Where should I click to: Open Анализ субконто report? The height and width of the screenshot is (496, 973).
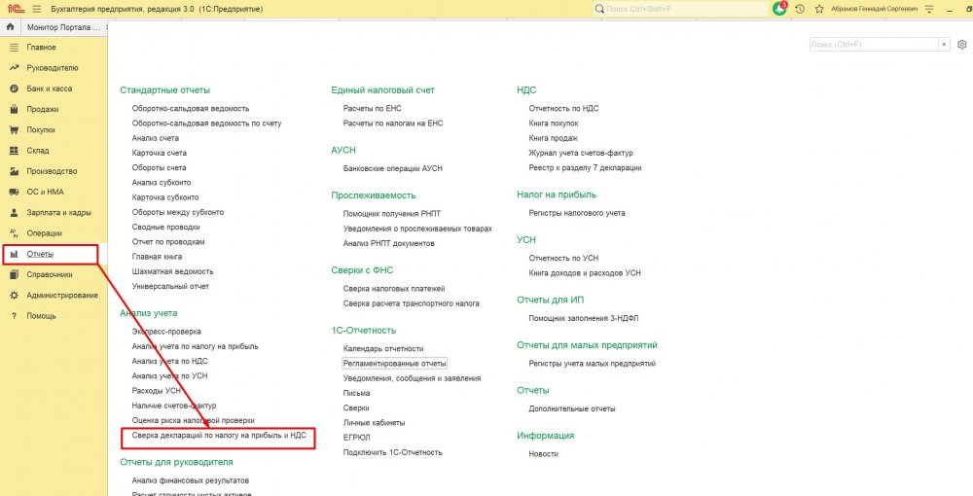[x=162, y=182]
